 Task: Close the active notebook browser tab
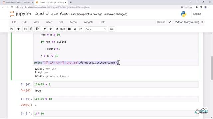pos(65,2)
